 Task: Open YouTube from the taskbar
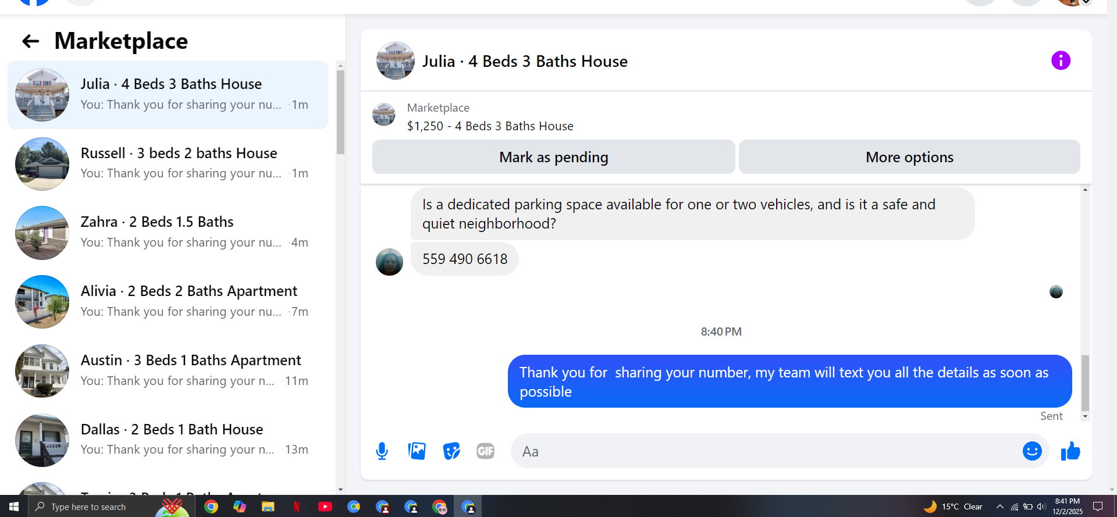tap(325, 507)
